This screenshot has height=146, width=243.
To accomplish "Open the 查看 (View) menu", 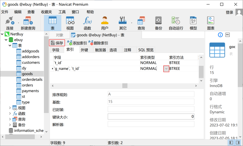I will pyautogui.click(x=31, y=12).
